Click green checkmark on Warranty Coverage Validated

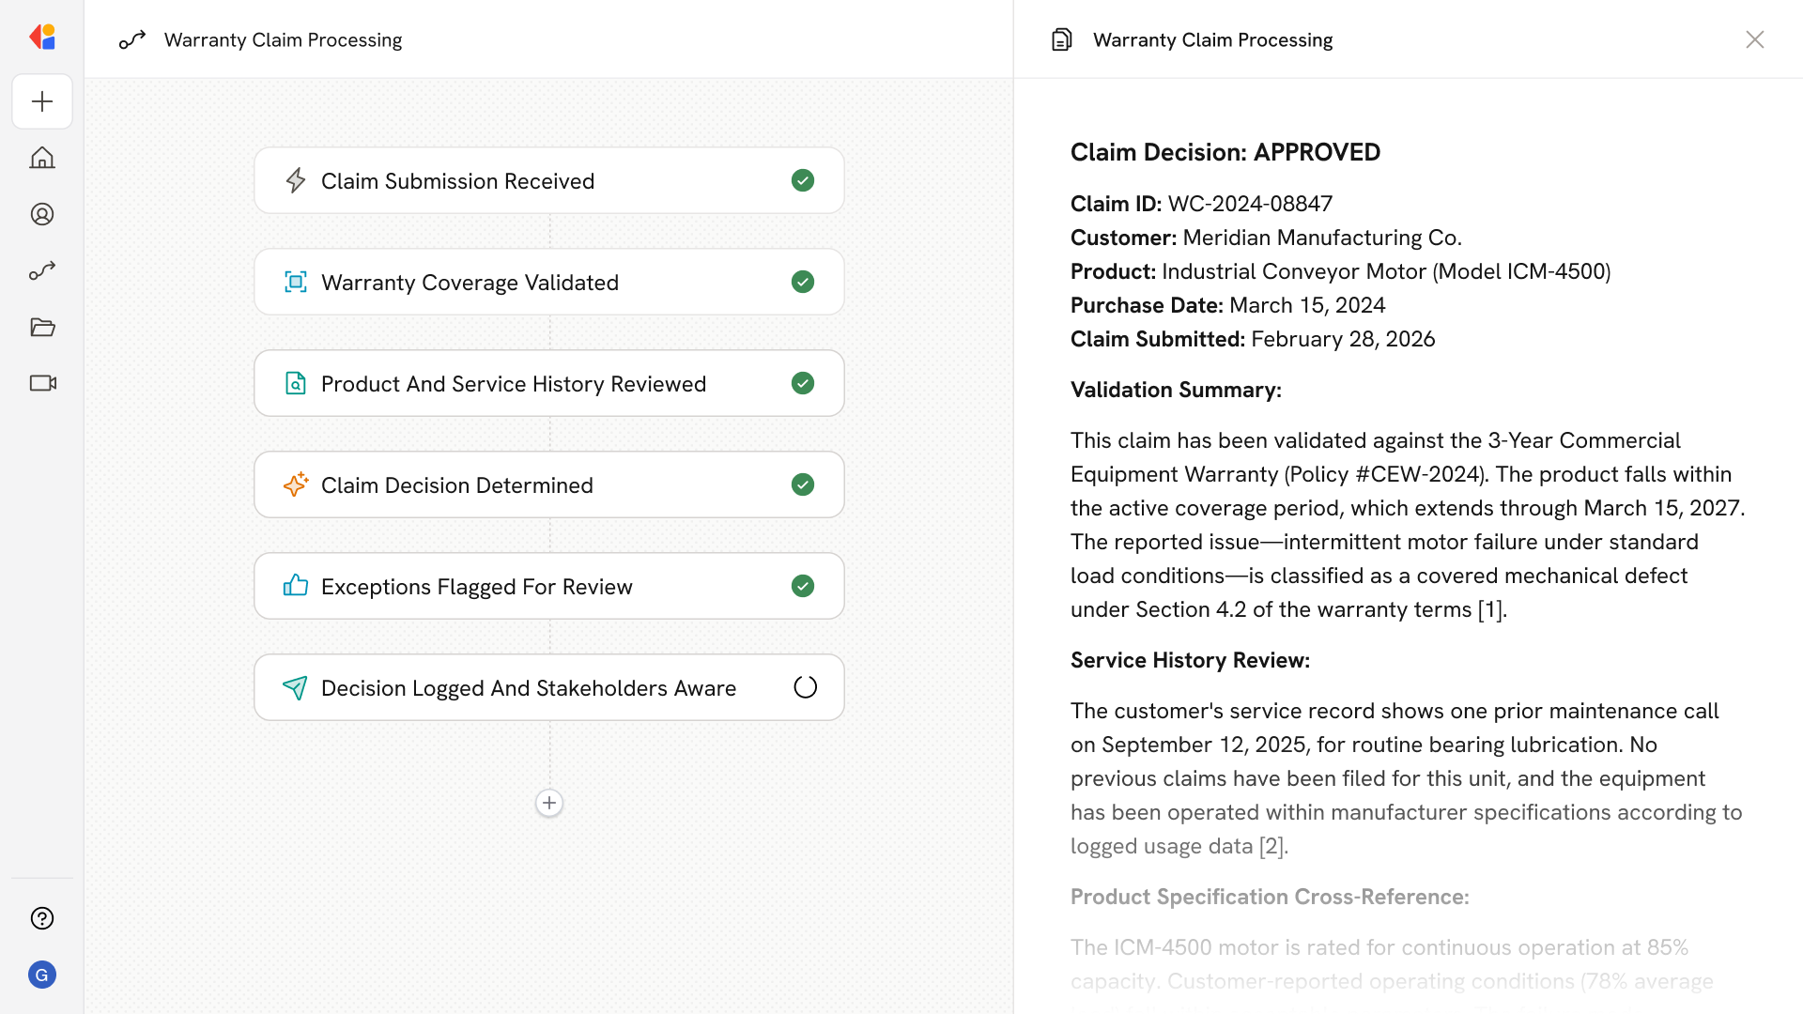point(803,282)
